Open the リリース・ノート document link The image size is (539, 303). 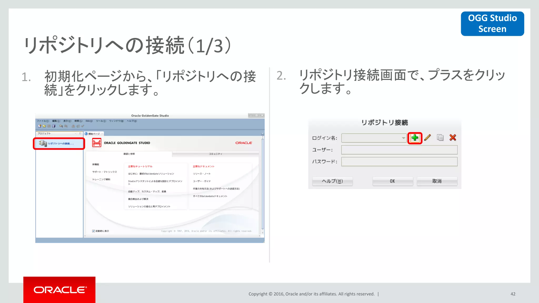click(202, 174)
